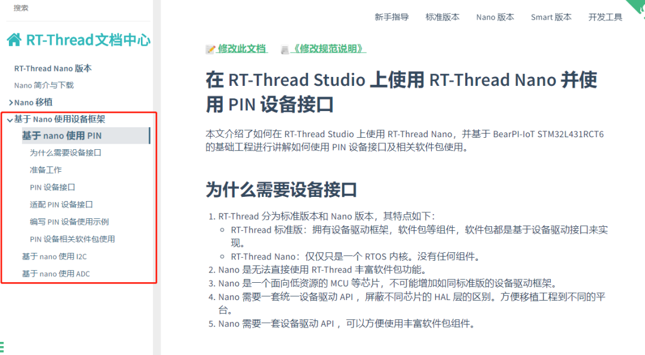Select the 基于 nano 使用 PIN sidebar entry
The image size is (645, 355).
(63, 135)
